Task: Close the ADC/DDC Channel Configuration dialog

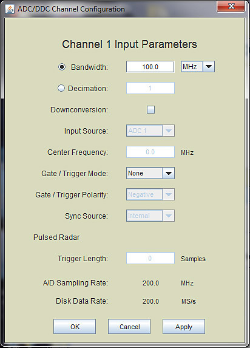Action: (x=231, y=6)
